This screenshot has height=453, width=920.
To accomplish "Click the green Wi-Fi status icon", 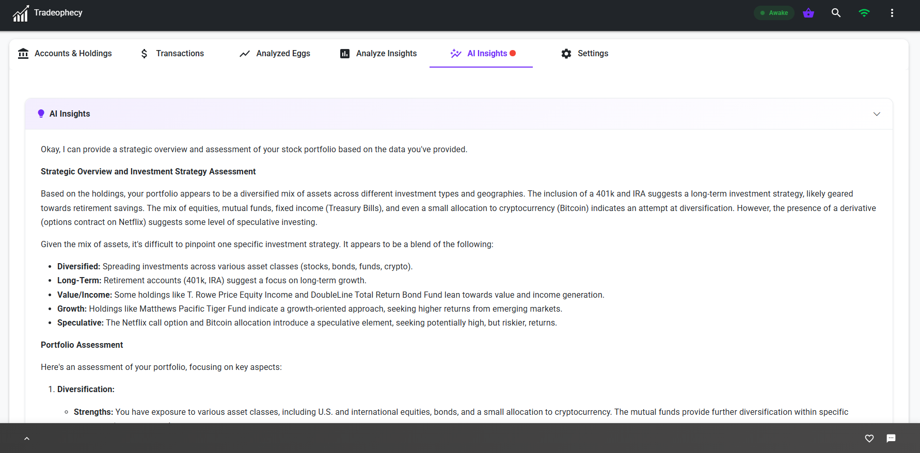I will coord(864,12).
